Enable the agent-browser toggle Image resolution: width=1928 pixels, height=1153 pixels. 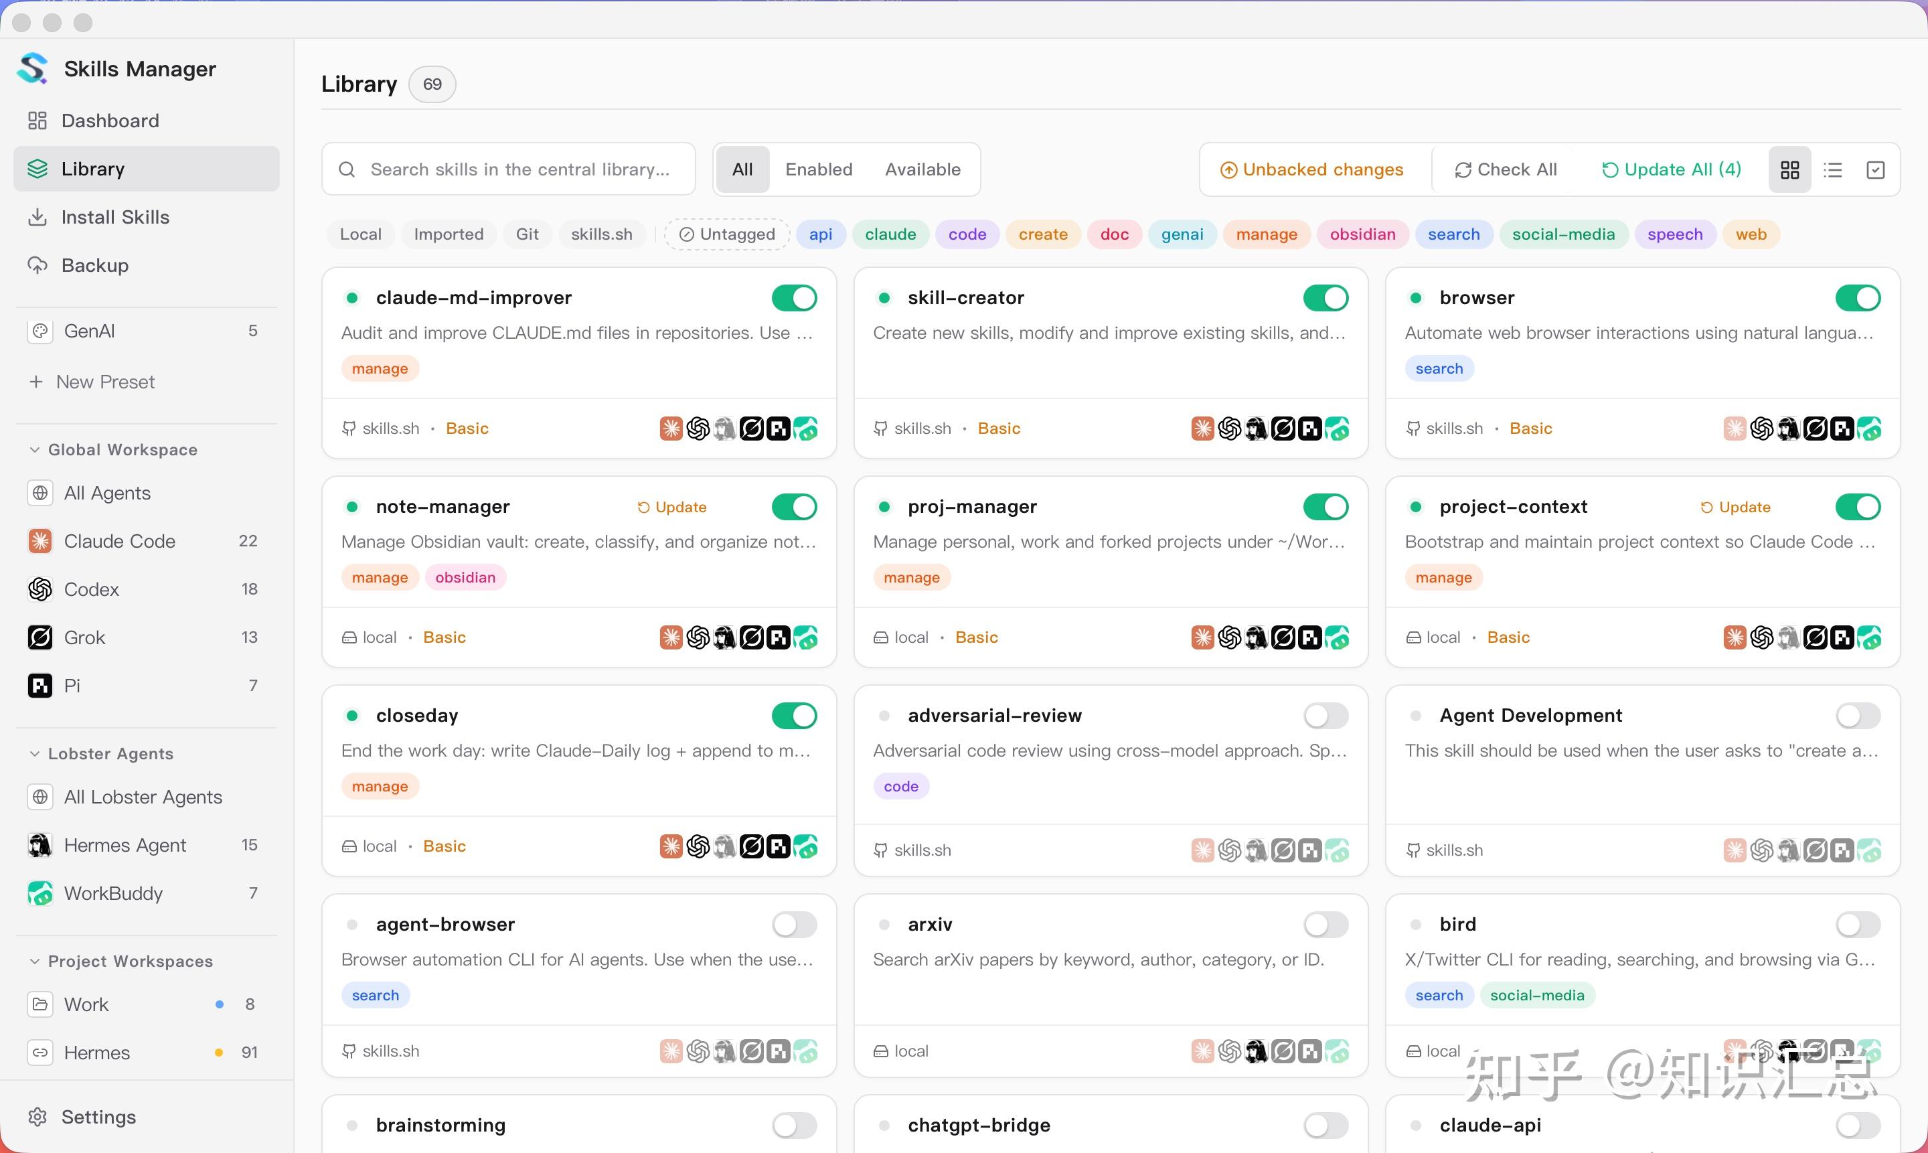click(x=794, y=925)
